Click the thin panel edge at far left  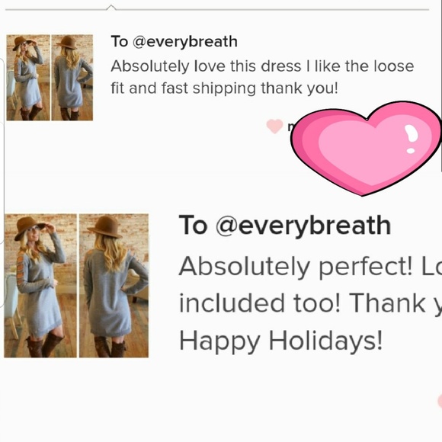2,183
